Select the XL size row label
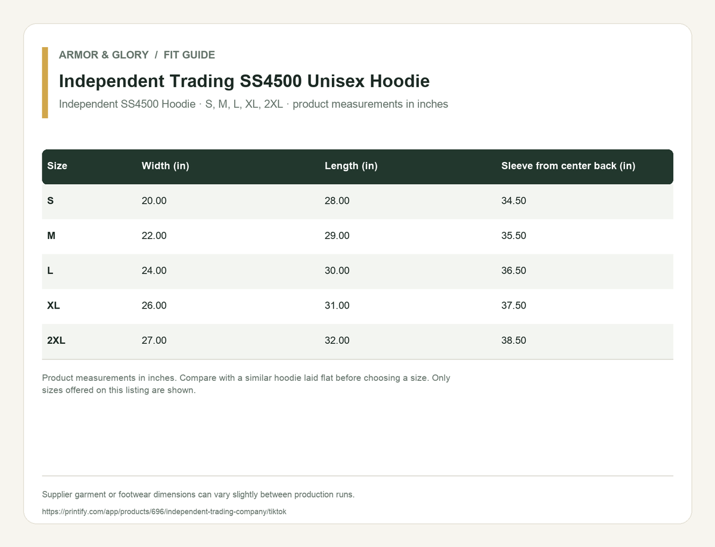This screenshot has width=715, height=547. (54, 306)
